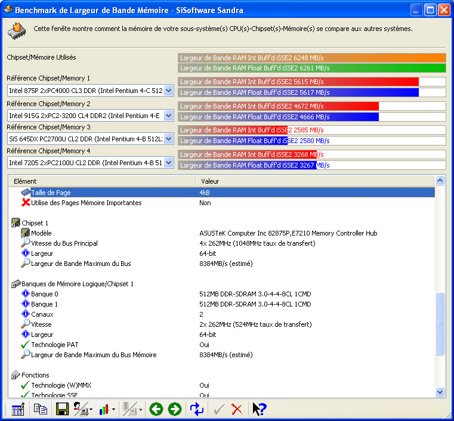The width and height of the screenshot is (454, 421).
Task: Select the Largeur de Bande Maximum du Bus Mémoire row
Action: [222, 354]
